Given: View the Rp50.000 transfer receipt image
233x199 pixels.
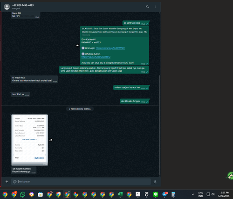Looking at the screenshot, I should [29, 140].
